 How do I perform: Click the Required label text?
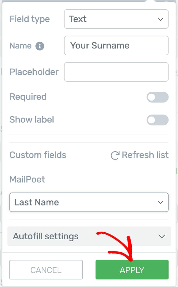click(x=28, y=97)
